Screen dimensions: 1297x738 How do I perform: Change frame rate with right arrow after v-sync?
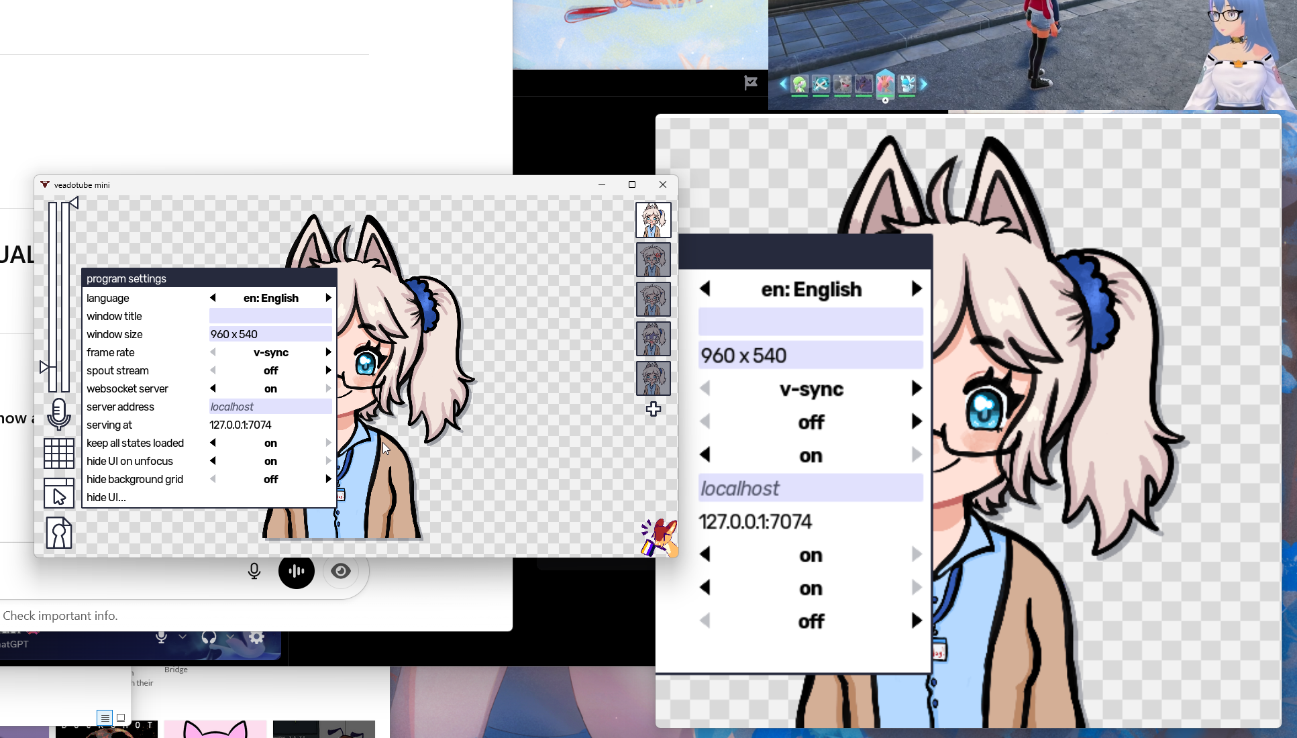pyautogui.click(x=328, y=352)
